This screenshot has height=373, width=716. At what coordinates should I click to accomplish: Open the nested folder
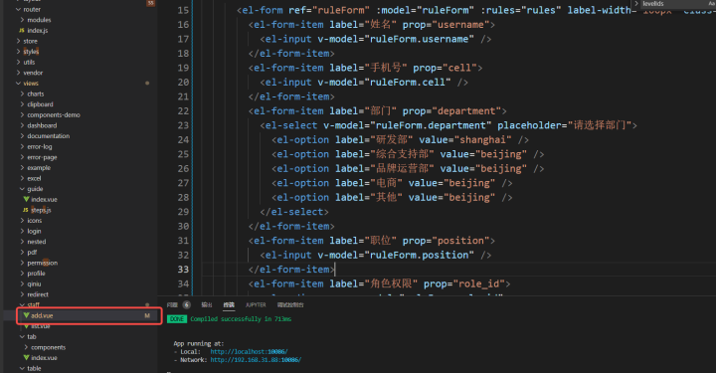37,242
